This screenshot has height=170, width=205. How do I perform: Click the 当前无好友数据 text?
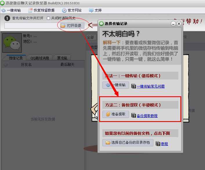point(43,119)
